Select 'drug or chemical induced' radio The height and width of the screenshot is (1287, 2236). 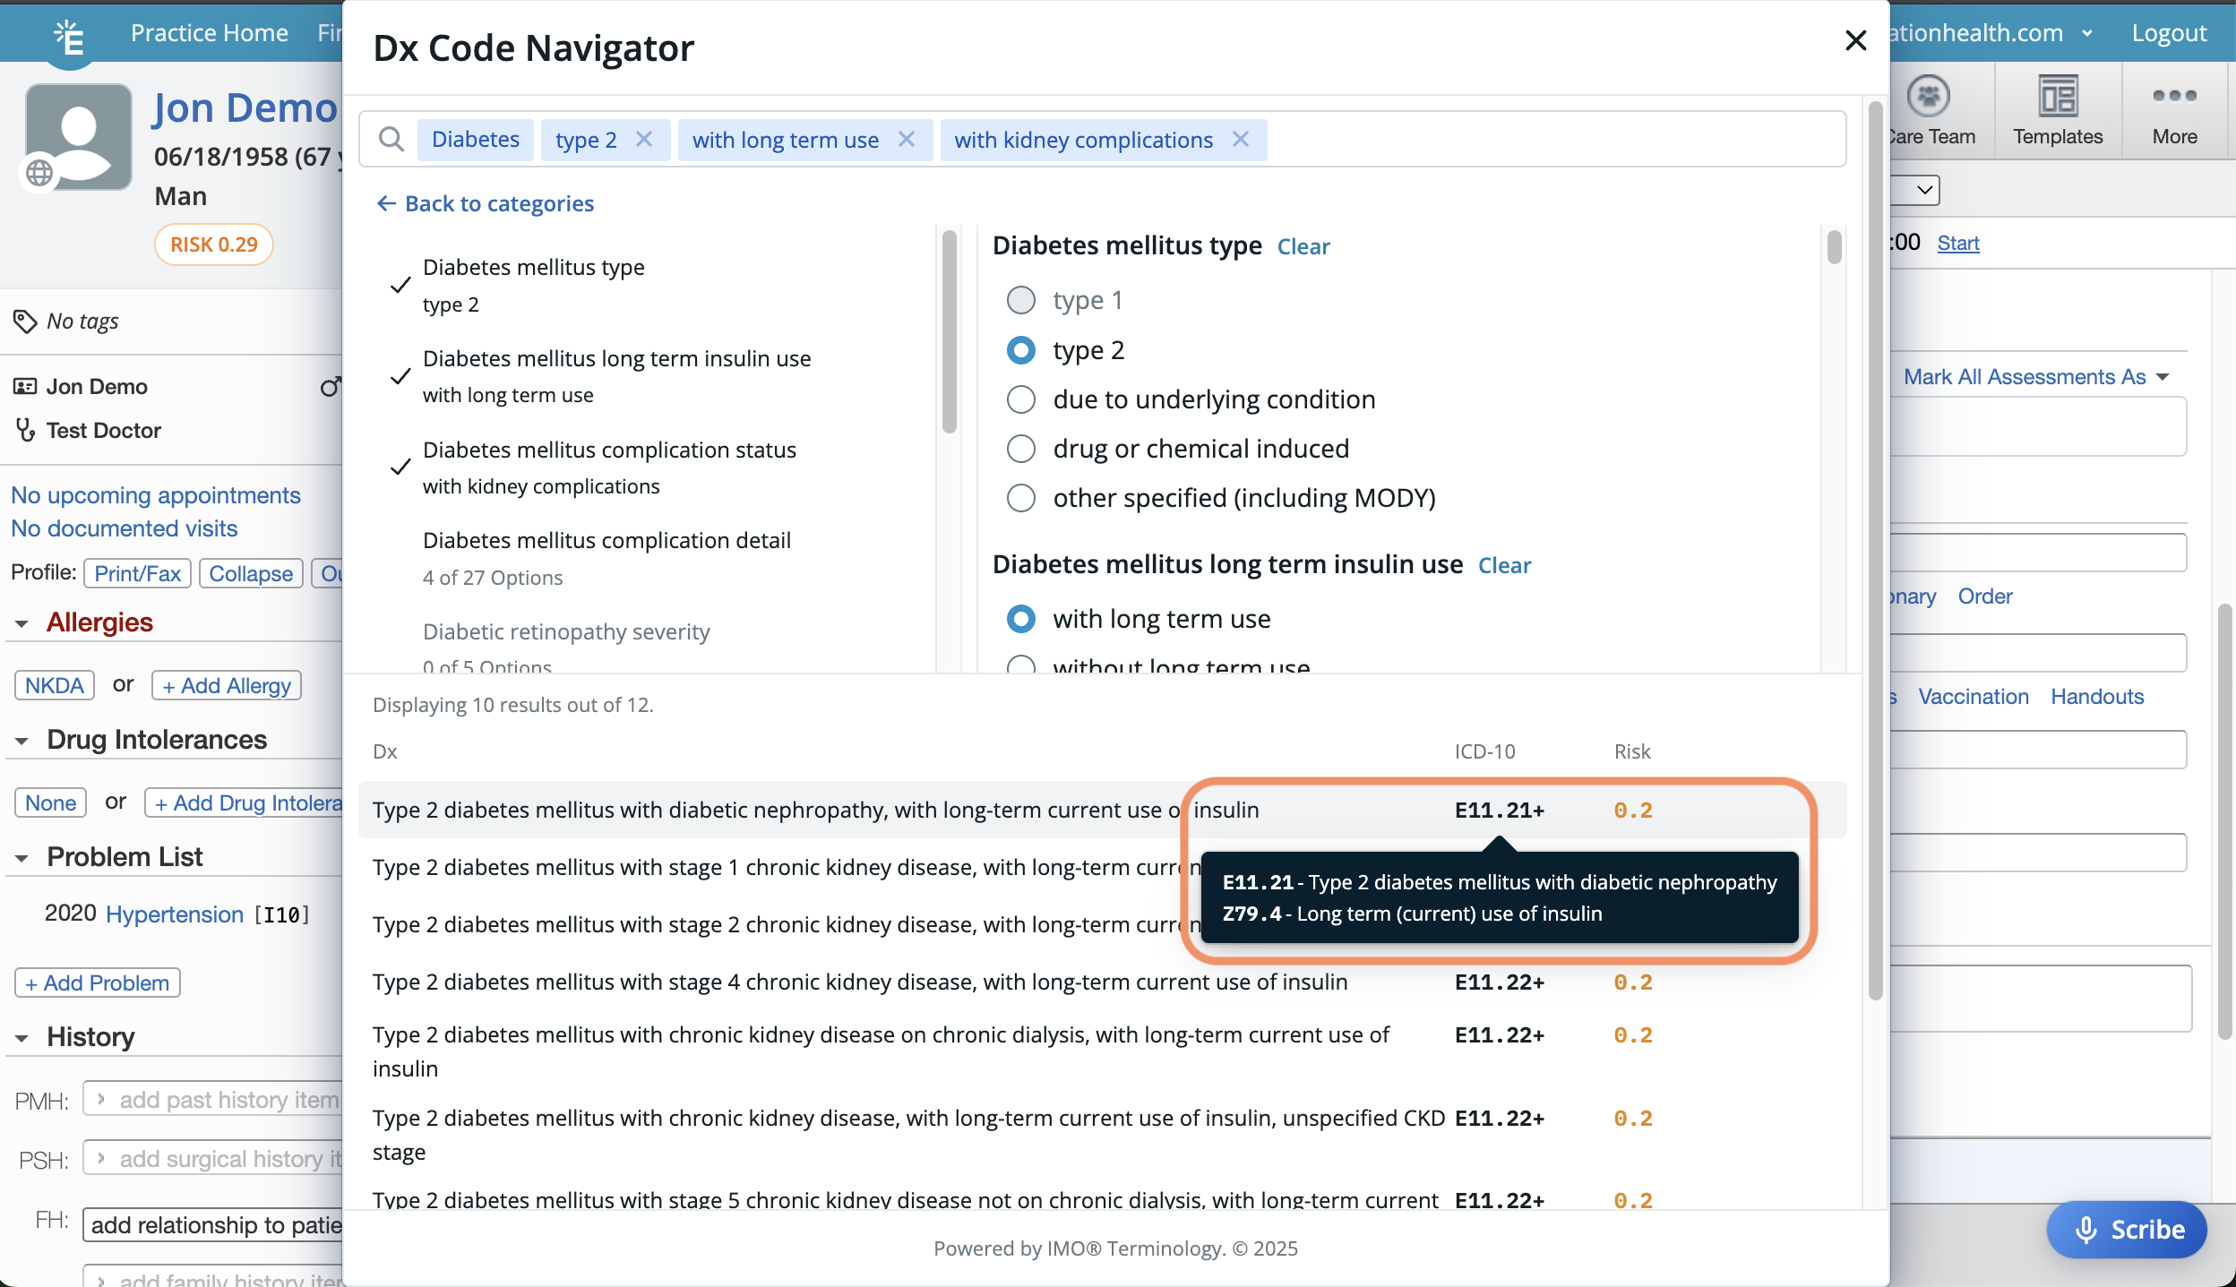(1021, 449)
